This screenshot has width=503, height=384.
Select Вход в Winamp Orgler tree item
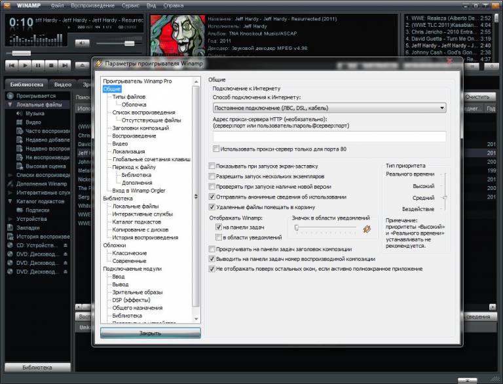tap(139, 191)
